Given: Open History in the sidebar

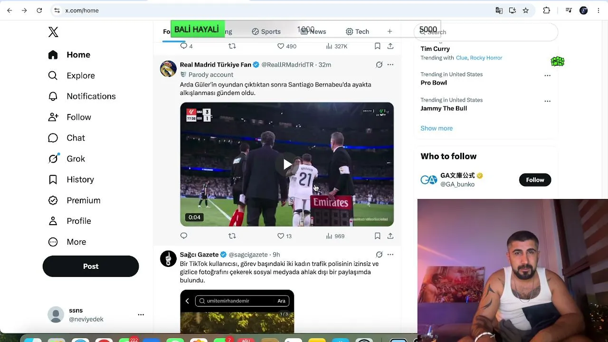Looking at the screenshot, I should tap(71, 180).
